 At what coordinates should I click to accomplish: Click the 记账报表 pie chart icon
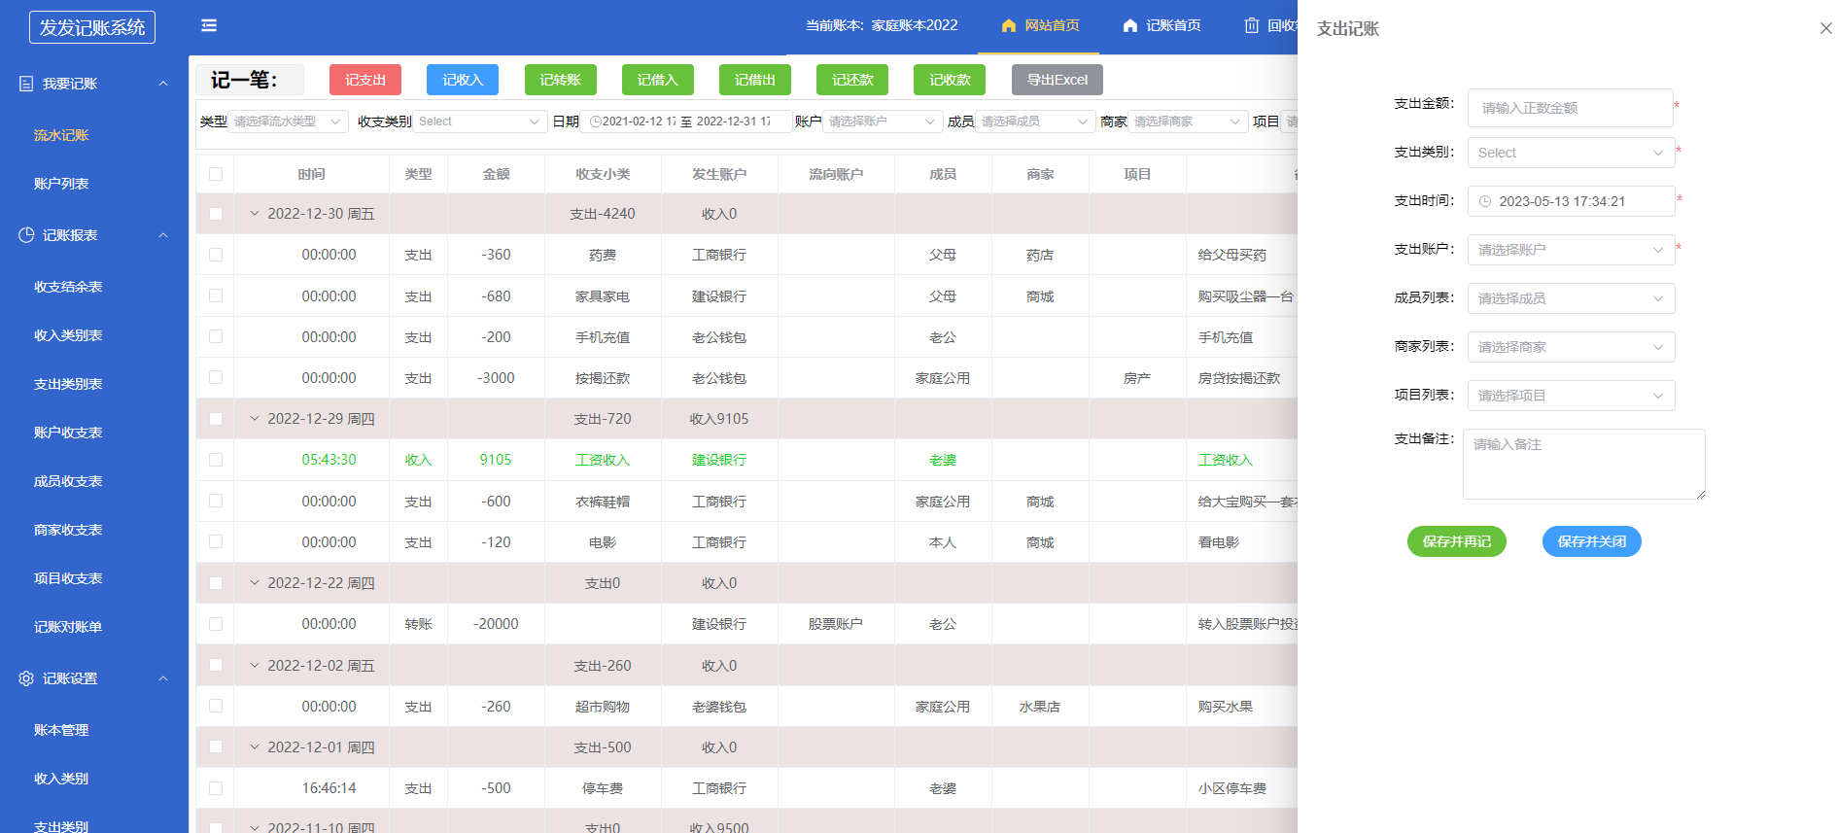tap(26, 235)
